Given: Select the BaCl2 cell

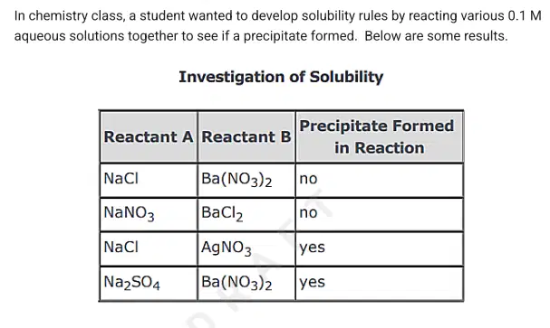Looking at the screenshot, I should pos(246,214).
